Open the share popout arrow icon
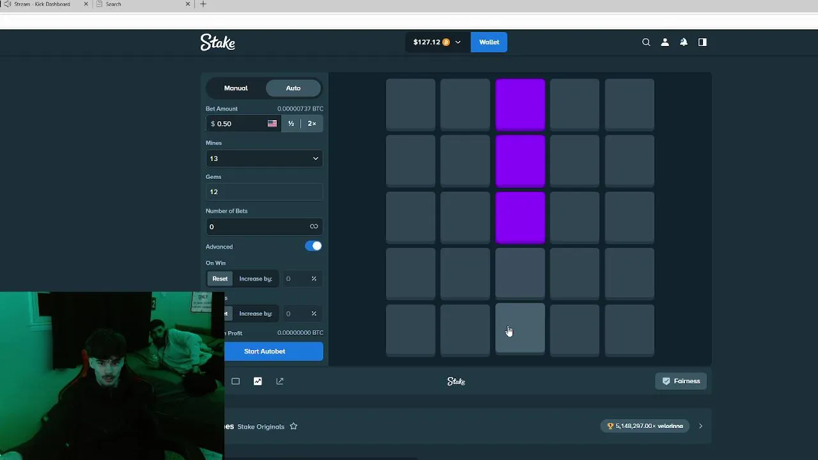 pos(280,381)
